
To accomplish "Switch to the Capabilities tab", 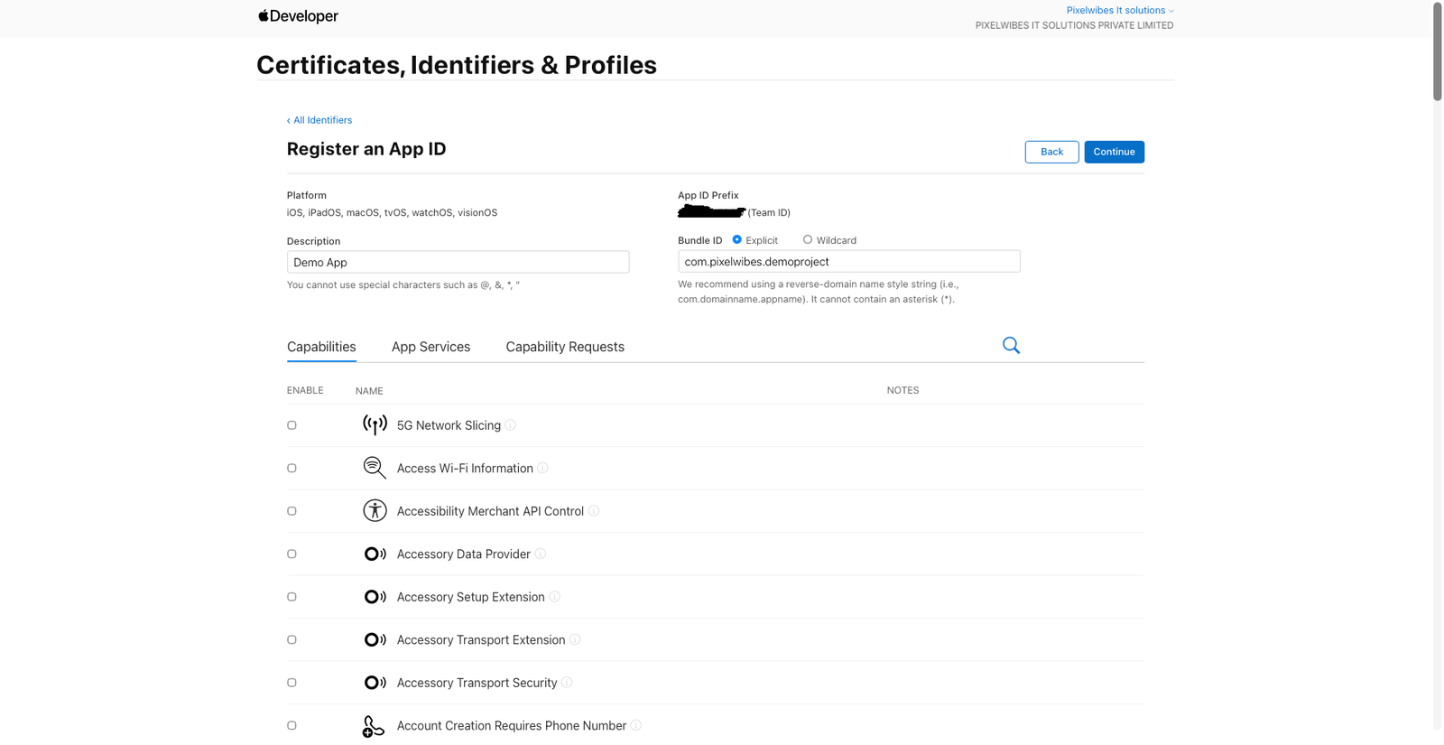I will 321,347.
